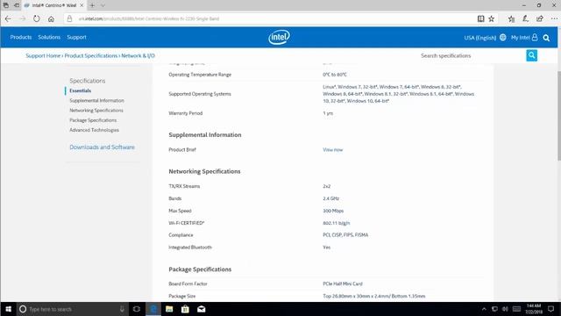
Task: Open the Action Center notification icon
Action: [x=551, y=309]
